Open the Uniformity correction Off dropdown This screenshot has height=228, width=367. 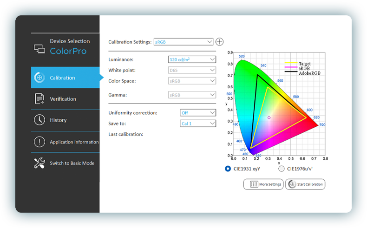tap(198, 113)
